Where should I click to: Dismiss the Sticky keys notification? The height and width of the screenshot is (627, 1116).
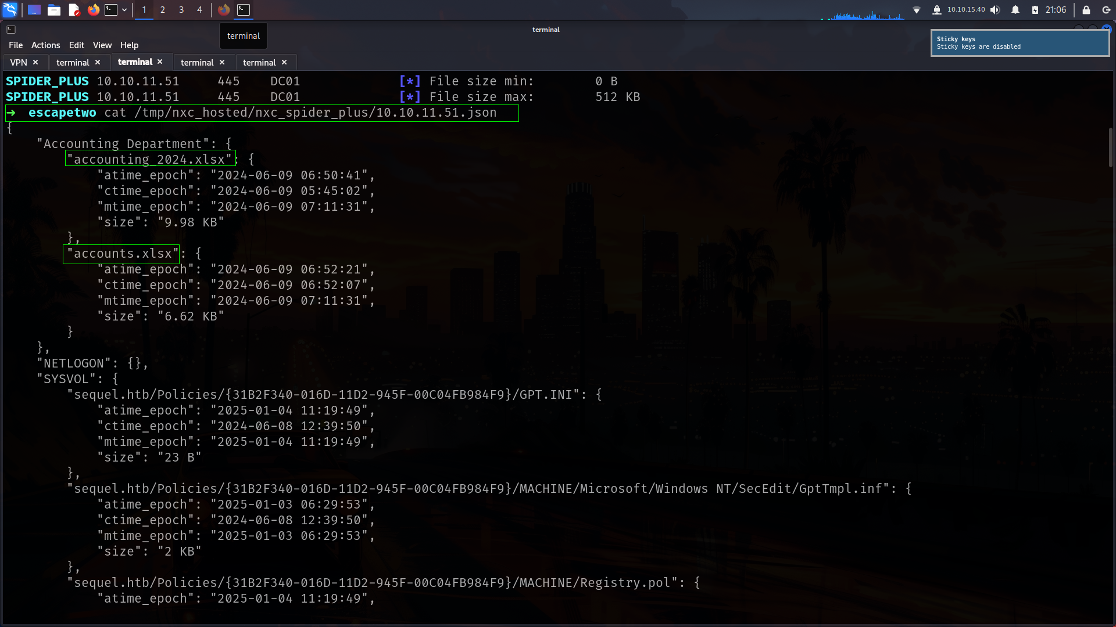coord(1020,43)
